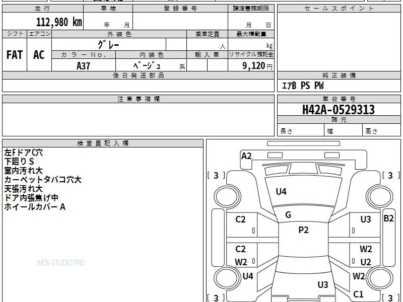
Task: Select the color code A37
Action: pos(83,66)
